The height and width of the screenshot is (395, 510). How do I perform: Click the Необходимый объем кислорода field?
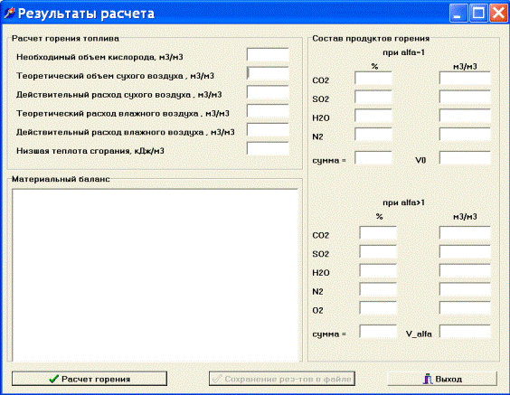point(268,55)
